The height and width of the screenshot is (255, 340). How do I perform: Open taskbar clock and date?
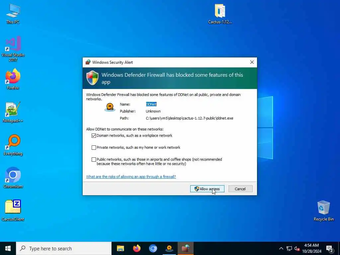point(311,248)
